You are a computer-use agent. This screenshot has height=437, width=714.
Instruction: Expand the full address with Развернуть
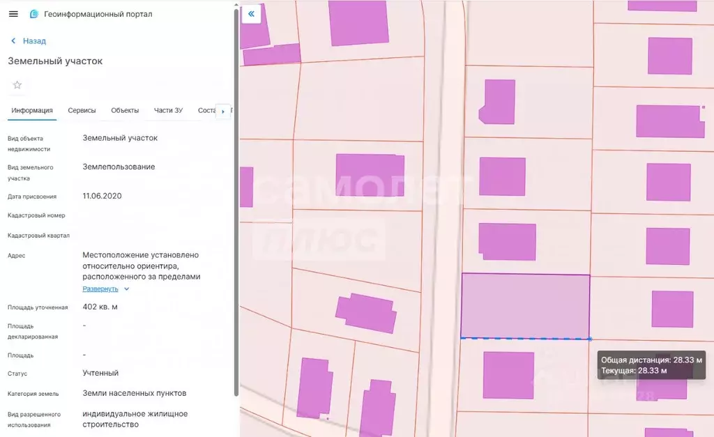(x=100, y=289)
